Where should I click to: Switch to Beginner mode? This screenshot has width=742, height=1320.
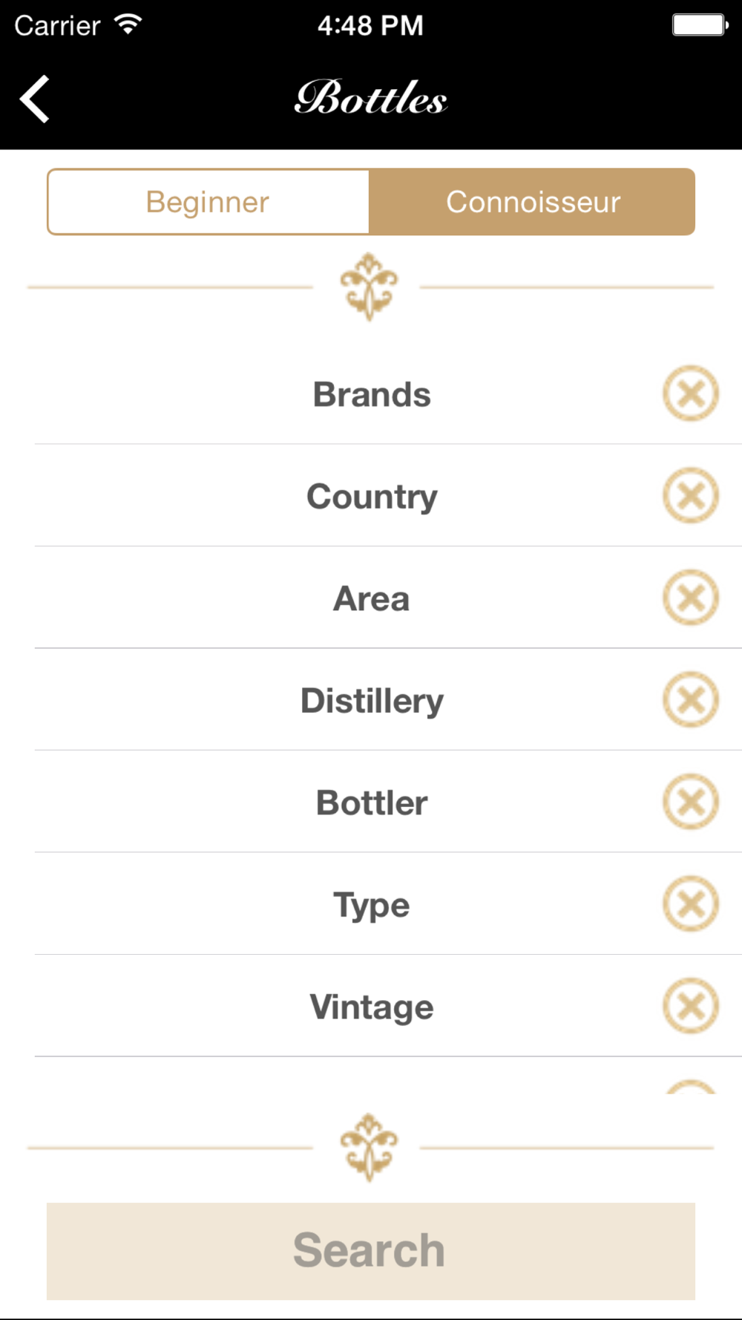coord(209,202)
